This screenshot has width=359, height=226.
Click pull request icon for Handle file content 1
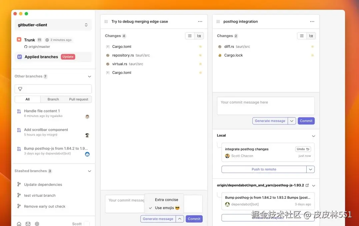coord(19,111)
